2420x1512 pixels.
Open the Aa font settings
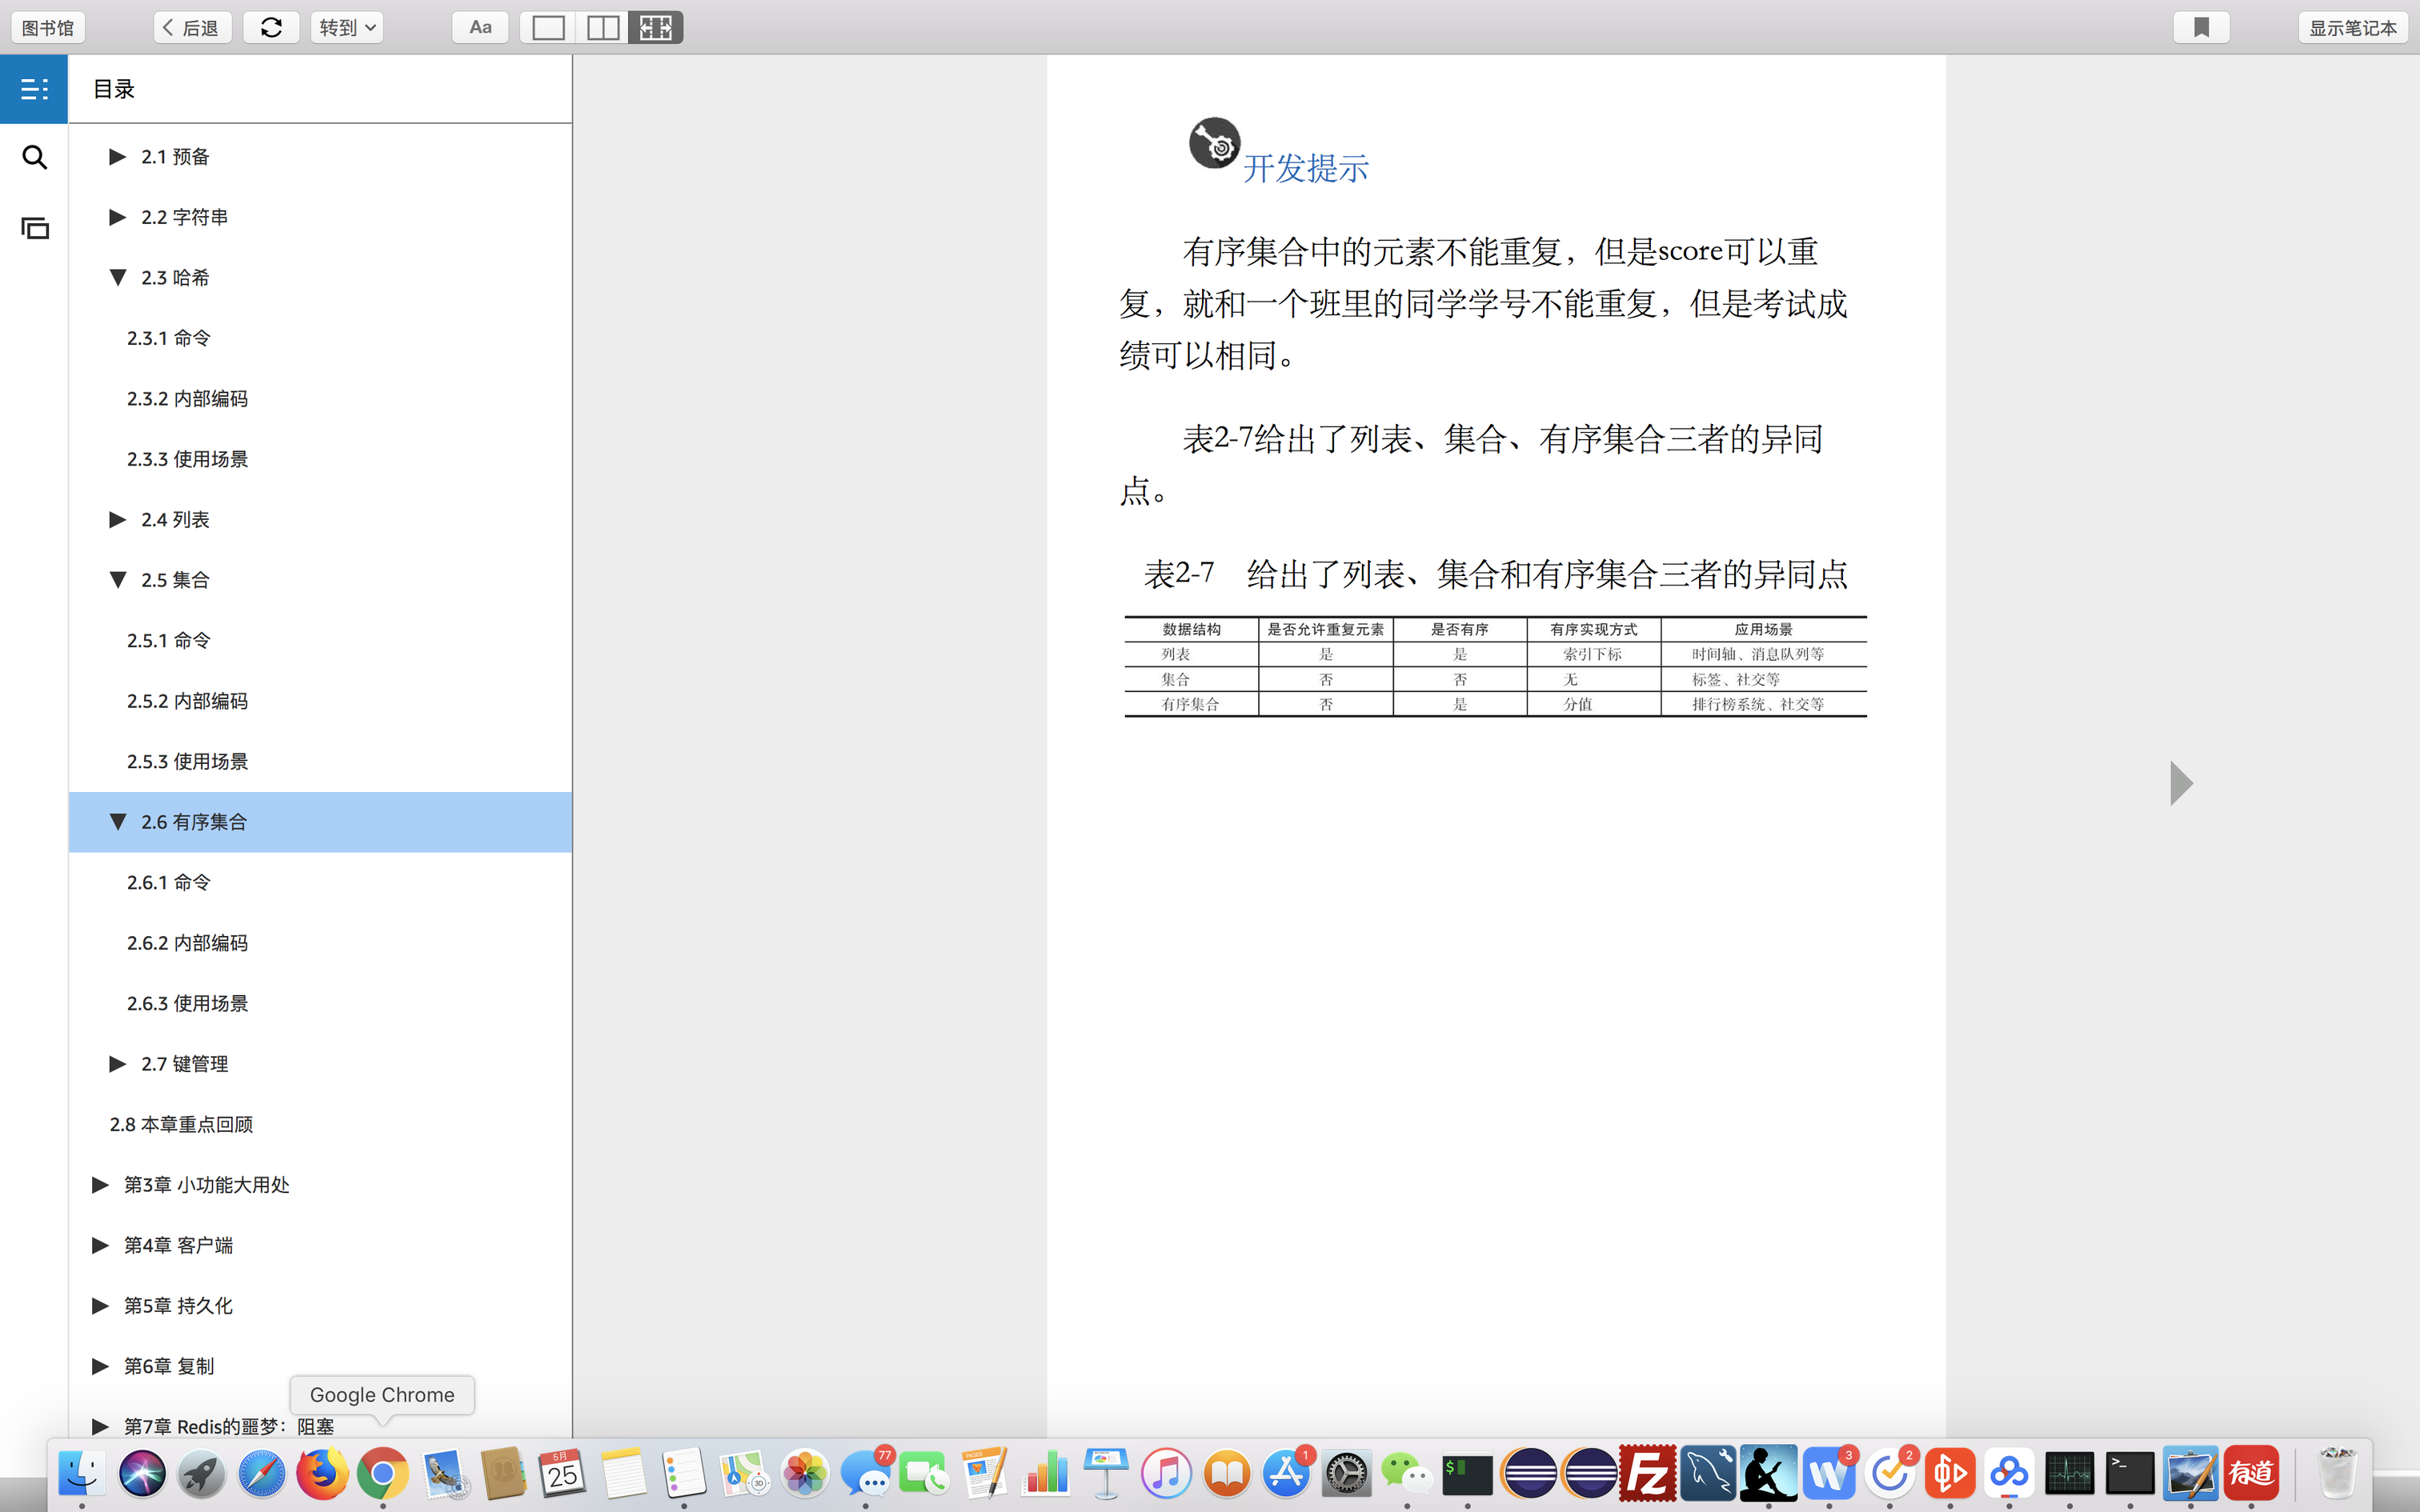(480, 27)
